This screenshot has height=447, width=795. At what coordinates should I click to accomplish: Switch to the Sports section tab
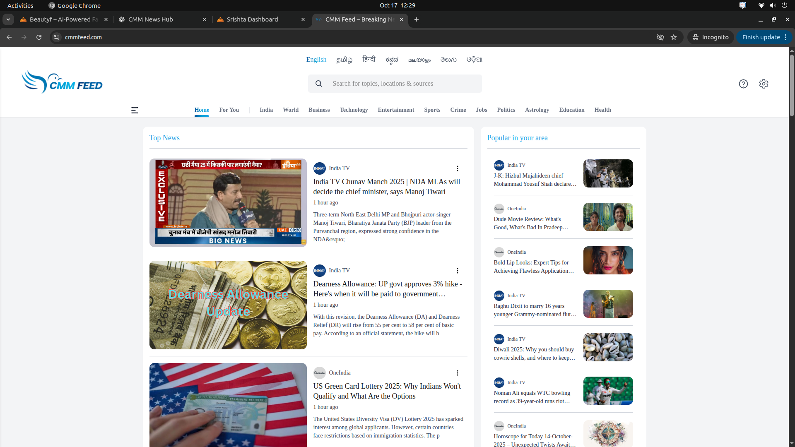(x=432, y=110)
